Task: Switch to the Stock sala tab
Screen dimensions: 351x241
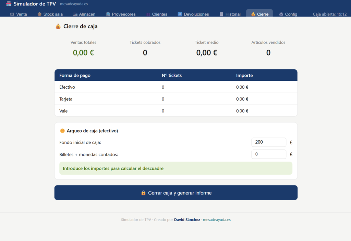Action: point(50,14)
